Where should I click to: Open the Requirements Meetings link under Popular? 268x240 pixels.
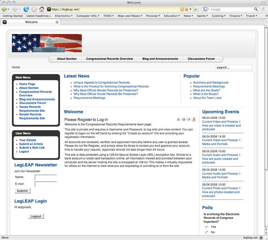pyautogui.click(x=209, y=86)
